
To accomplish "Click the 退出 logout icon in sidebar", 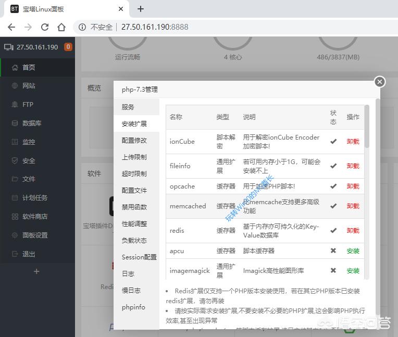I will click(15, 254).
